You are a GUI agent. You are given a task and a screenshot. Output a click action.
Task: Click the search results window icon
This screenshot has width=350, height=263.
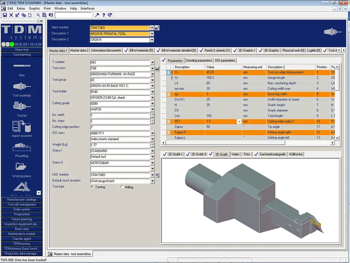51,15
